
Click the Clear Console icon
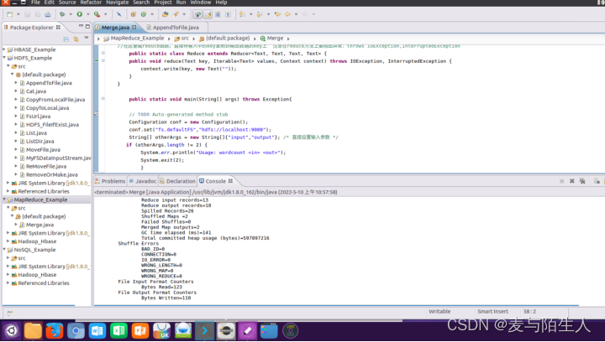[x=597, y=181]
